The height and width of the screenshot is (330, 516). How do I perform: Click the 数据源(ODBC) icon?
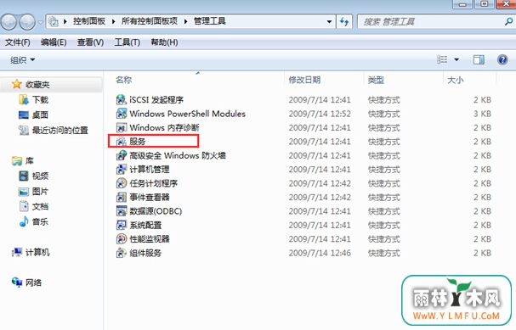pyautogui.click(x=122, y=211)
